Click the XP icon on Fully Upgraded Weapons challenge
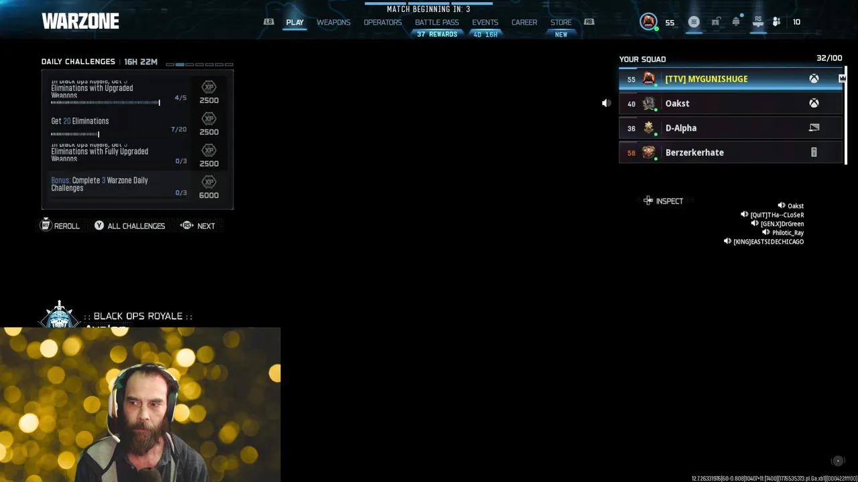Screen dimensions: 858x482 (209, 151)
